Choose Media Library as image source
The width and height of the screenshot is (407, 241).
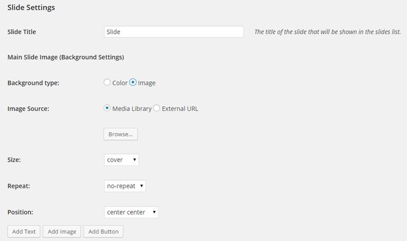coord(107,108)
